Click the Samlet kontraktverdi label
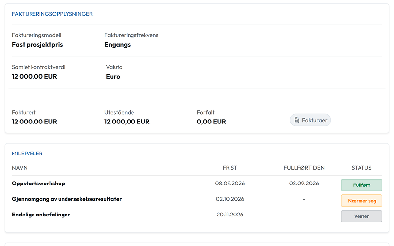394x246 pixels. (x=38, y=67)
